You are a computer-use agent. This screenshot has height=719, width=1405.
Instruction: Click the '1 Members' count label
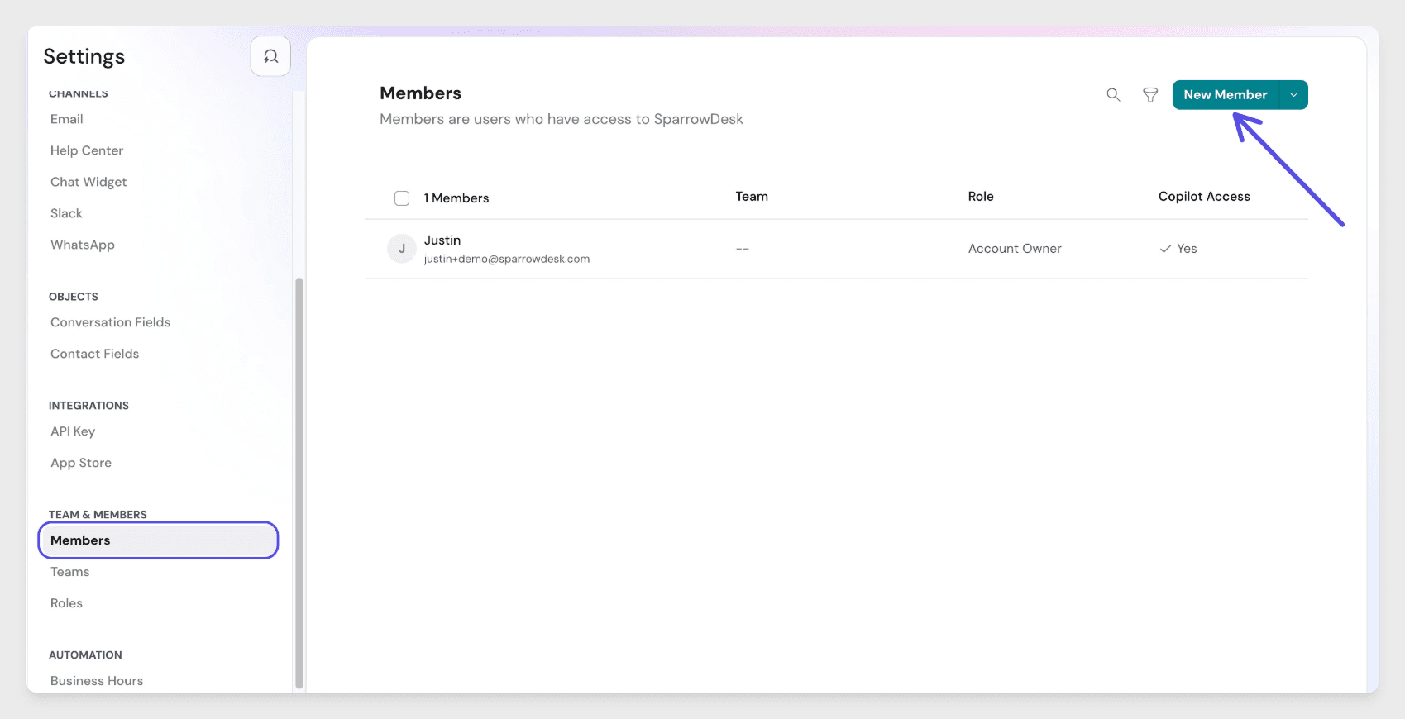[x=456, y=198]
